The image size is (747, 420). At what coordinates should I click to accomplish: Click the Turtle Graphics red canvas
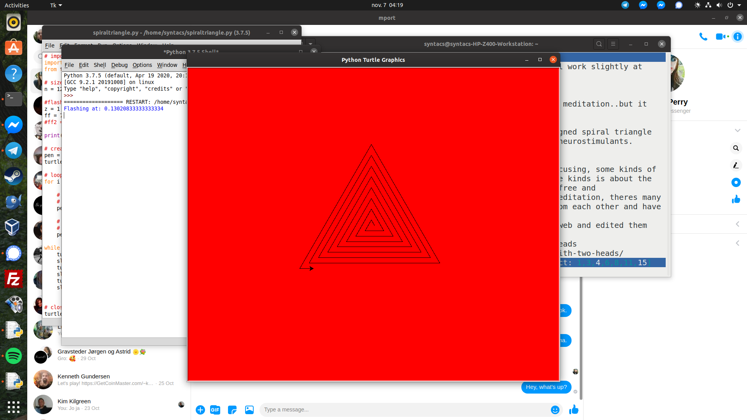pyautogui.click(x=373, y=224)
